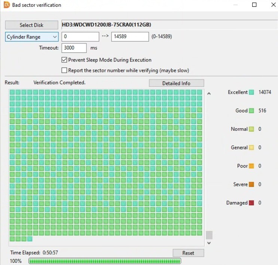
Task: Click the range hint (0-14589)
Action: pyautogui.click(x=162, y=37)
